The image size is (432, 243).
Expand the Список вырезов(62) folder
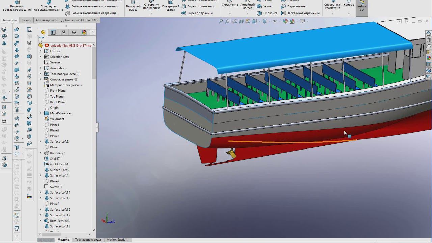pyautogui.click(x=40, y=79)
